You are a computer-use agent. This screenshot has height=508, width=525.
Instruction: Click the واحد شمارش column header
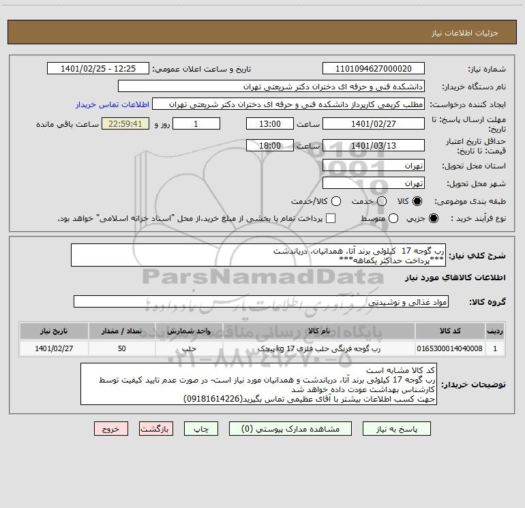click(189, 331)
